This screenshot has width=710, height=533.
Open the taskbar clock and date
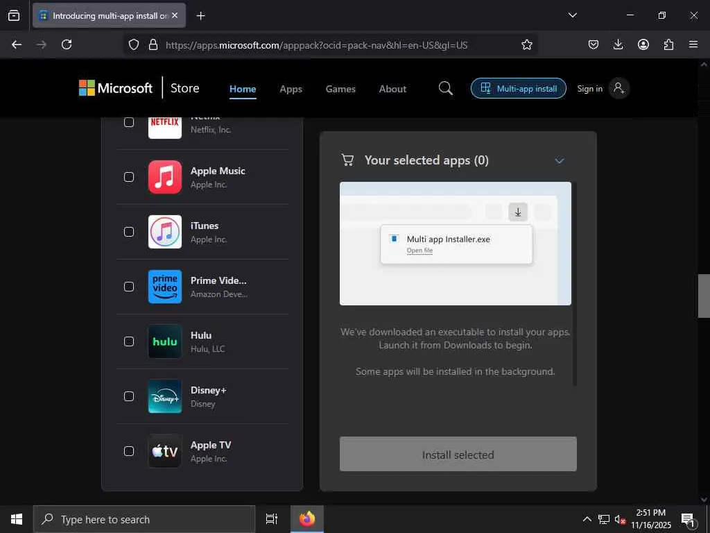(x=650, y=519)
